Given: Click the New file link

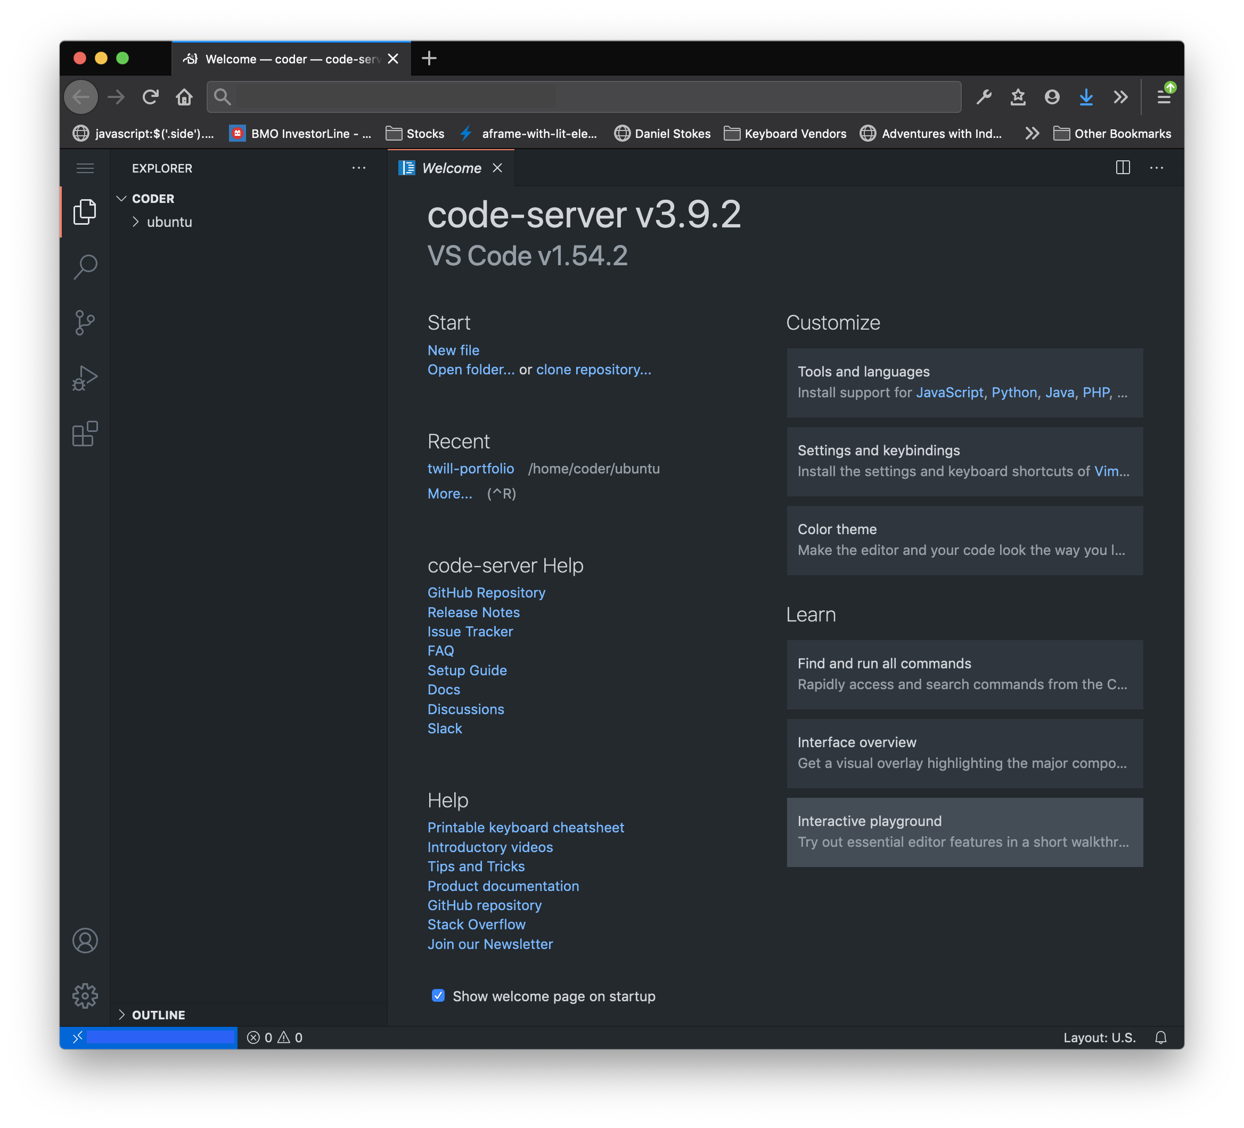Looking at the screenshot, I should (x=454, y=350).
